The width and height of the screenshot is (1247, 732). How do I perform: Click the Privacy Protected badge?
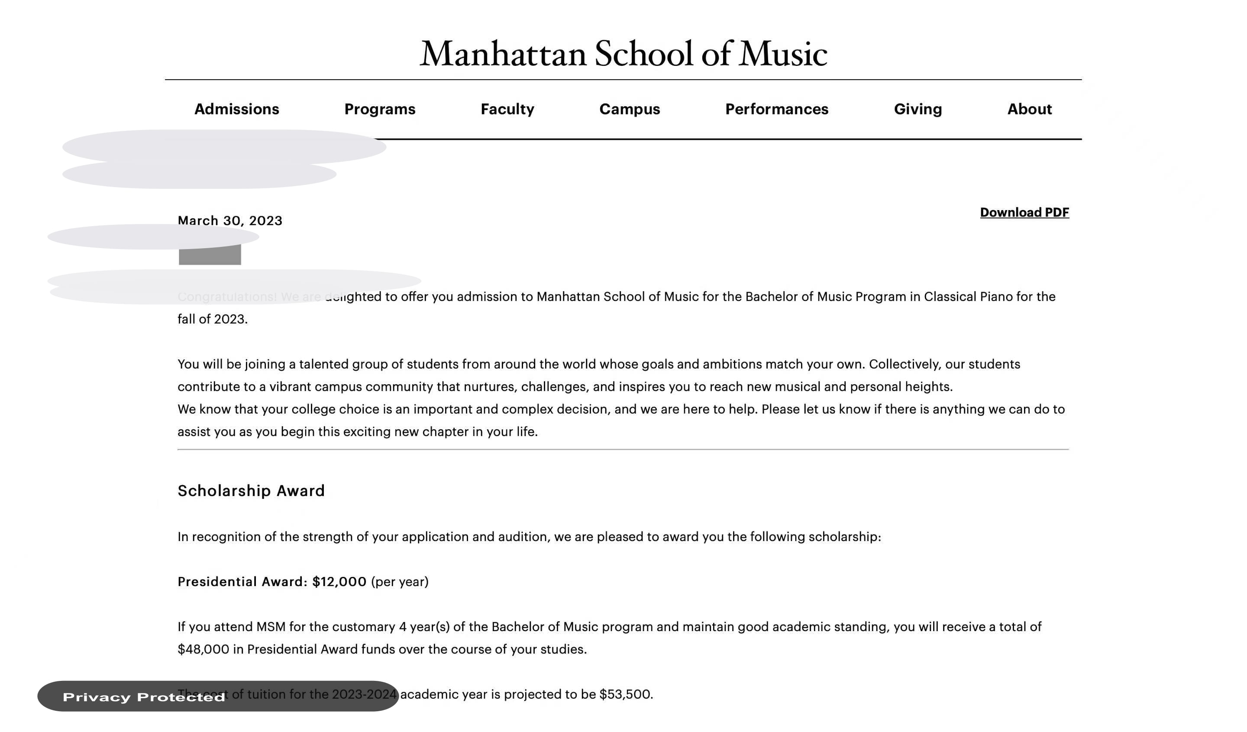218,696
